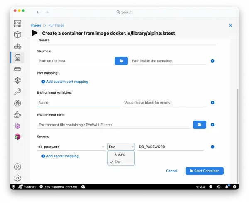This screenshot has width=249, height=203.
Task: Click dev-sandbox-context in status bar
Action: [58, 187]
